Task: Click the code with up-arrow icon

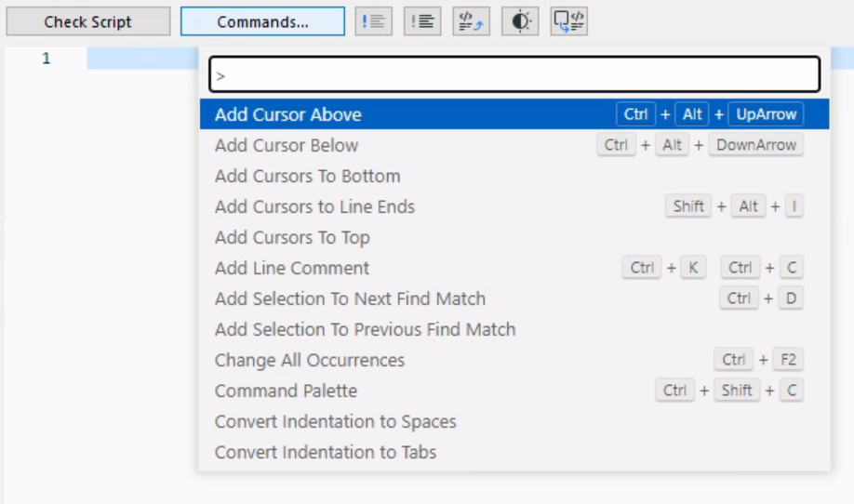Action: (471, 21)
